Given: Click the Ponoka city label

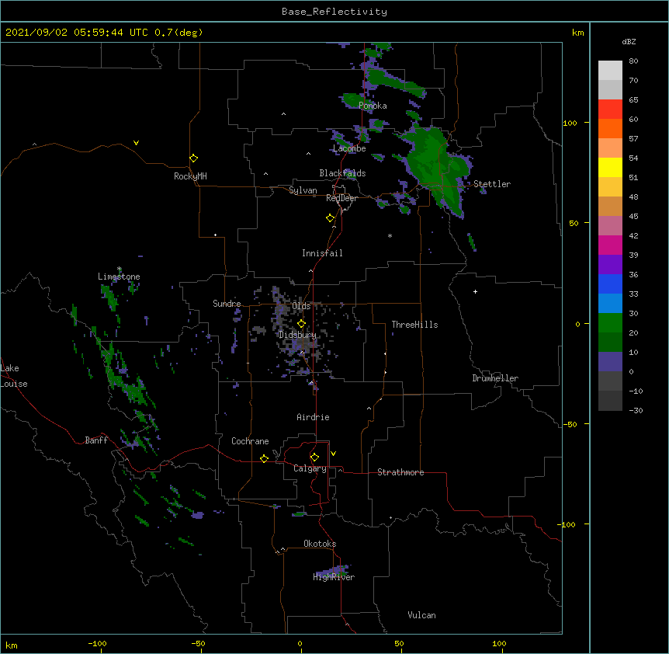Looking at the screenshot, I should [373, 106].
